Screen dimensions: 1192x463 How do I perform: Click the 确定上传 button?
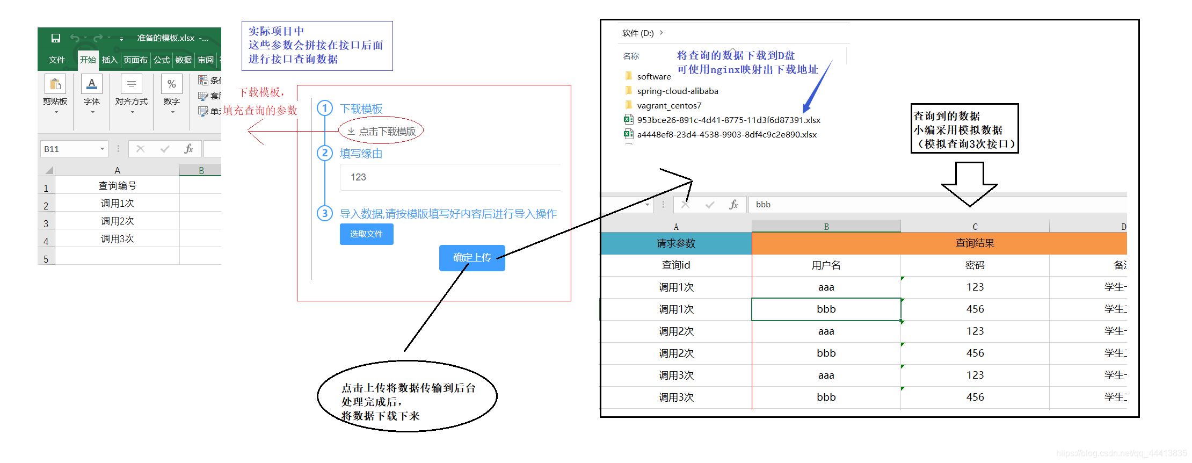(x=472, y=258)
